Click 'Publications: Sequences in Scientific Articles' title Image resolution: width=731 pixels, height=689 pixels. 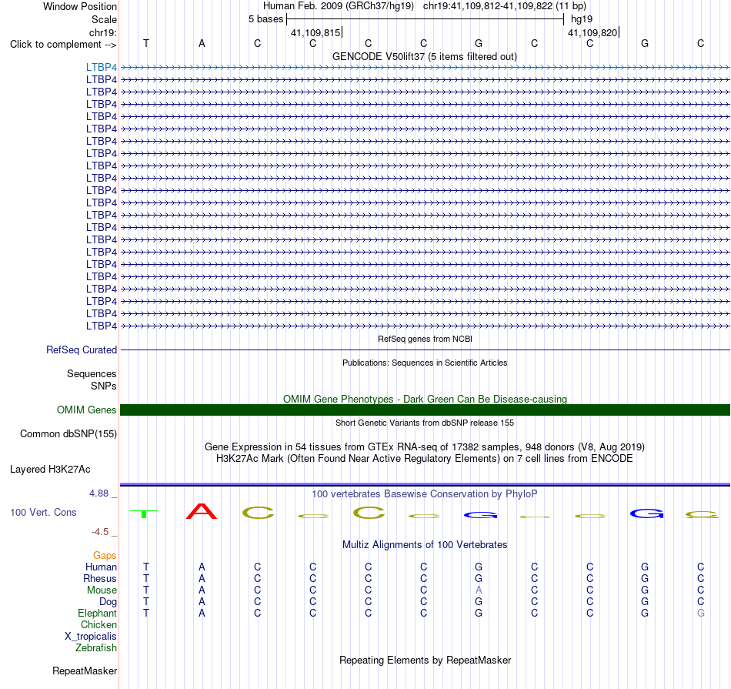[x=425, y=363]
